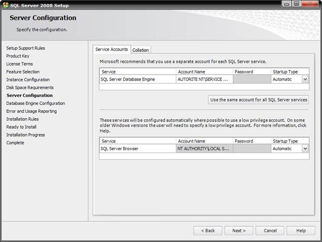
Task: Click Setup Support Rules step
Action: pyautogui.click(x=26, y=48)
